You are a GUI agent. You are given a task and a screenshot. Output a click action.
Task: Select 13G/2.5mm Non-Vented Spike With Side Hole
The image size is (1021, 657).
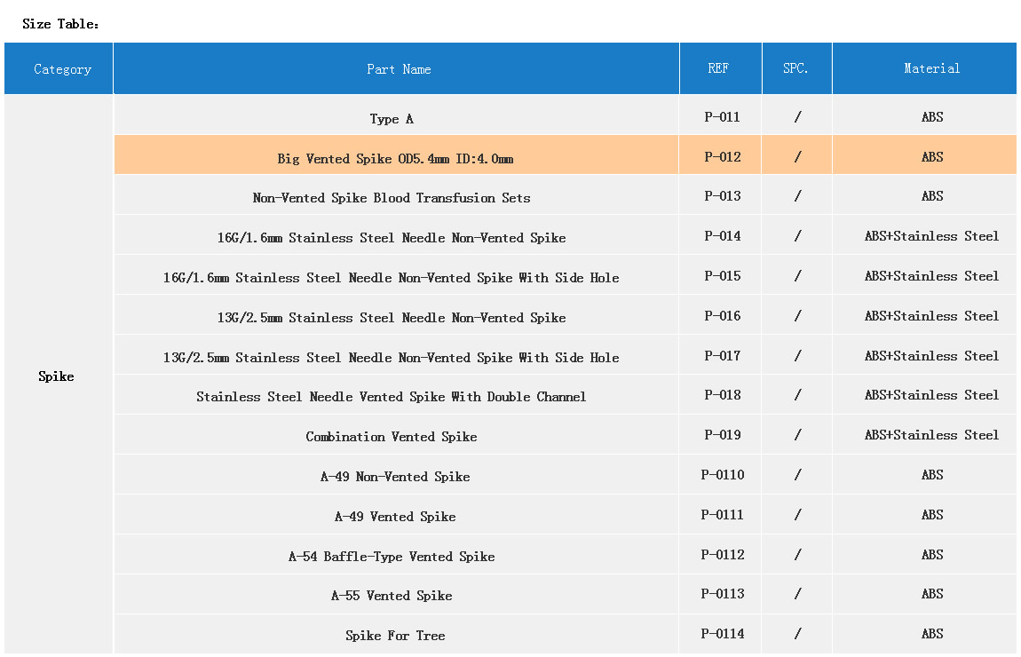coord(392,358)
